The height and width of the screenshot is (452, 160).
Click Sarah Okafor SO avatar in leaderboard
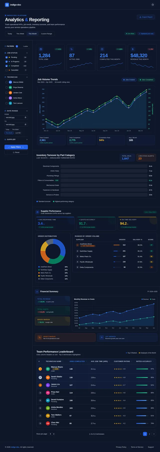(x=48, y=377)
